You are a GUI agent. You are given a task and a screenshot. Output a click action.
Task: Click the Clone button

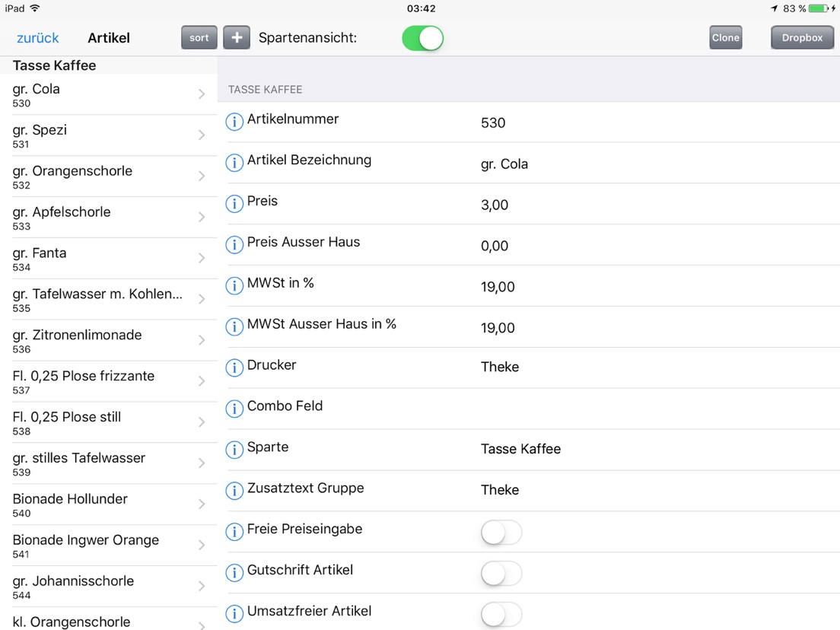coord(725,37)
